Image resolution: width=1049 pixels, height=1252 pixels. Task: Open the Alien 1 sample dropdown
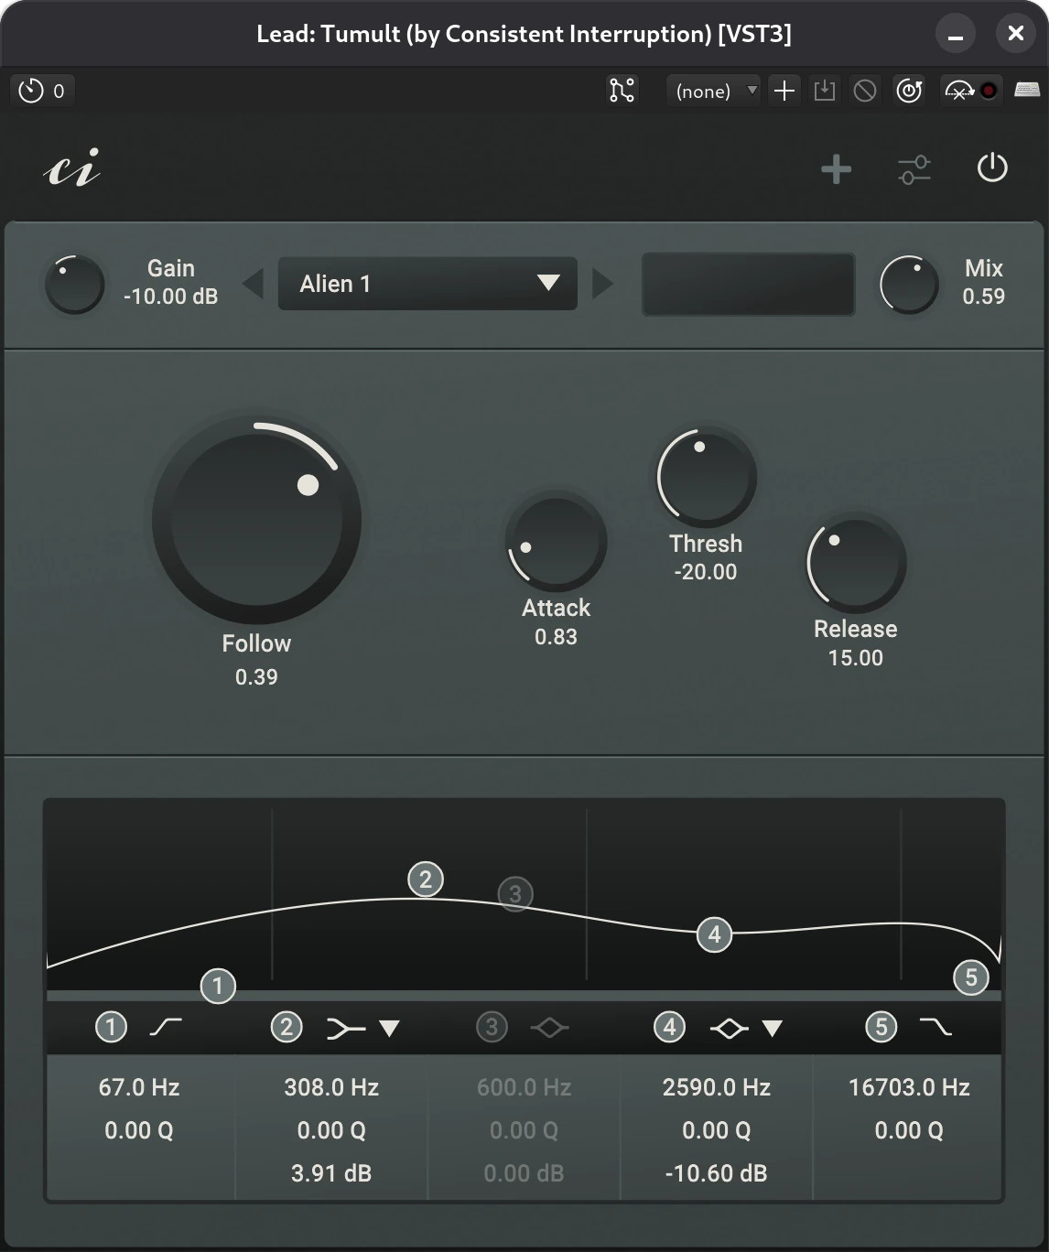tap(427, 284)
